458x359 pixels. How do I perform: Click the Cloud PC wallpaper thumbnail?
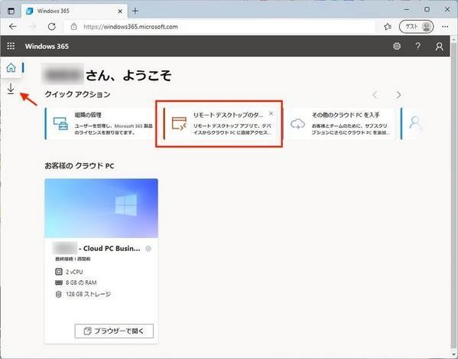pos(102,208)
